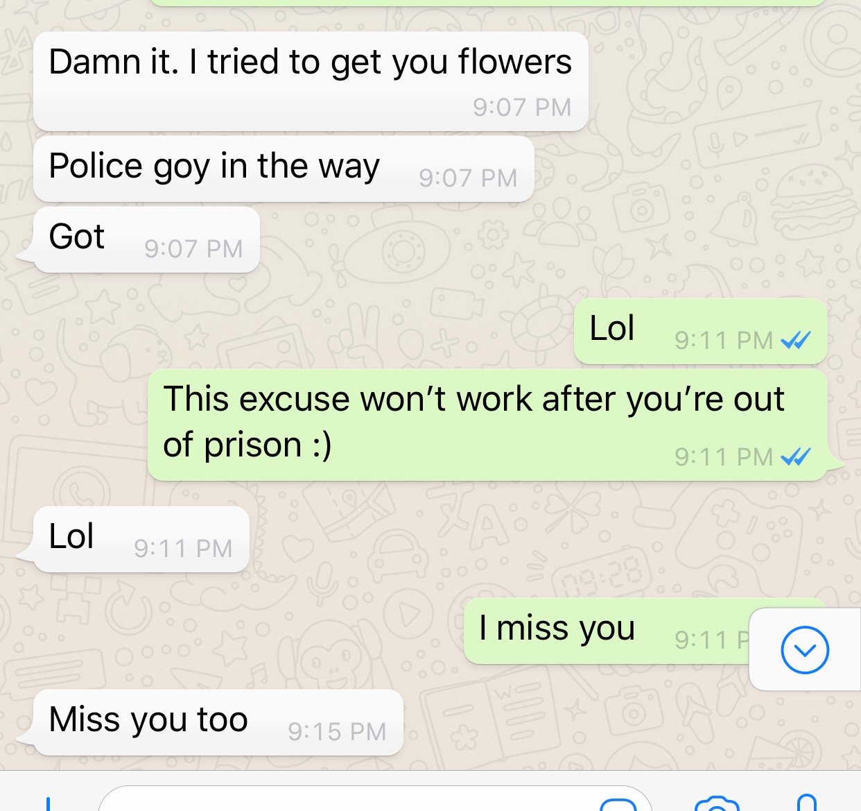
Task: Focus the message text input field
Action: coord(375,799)
